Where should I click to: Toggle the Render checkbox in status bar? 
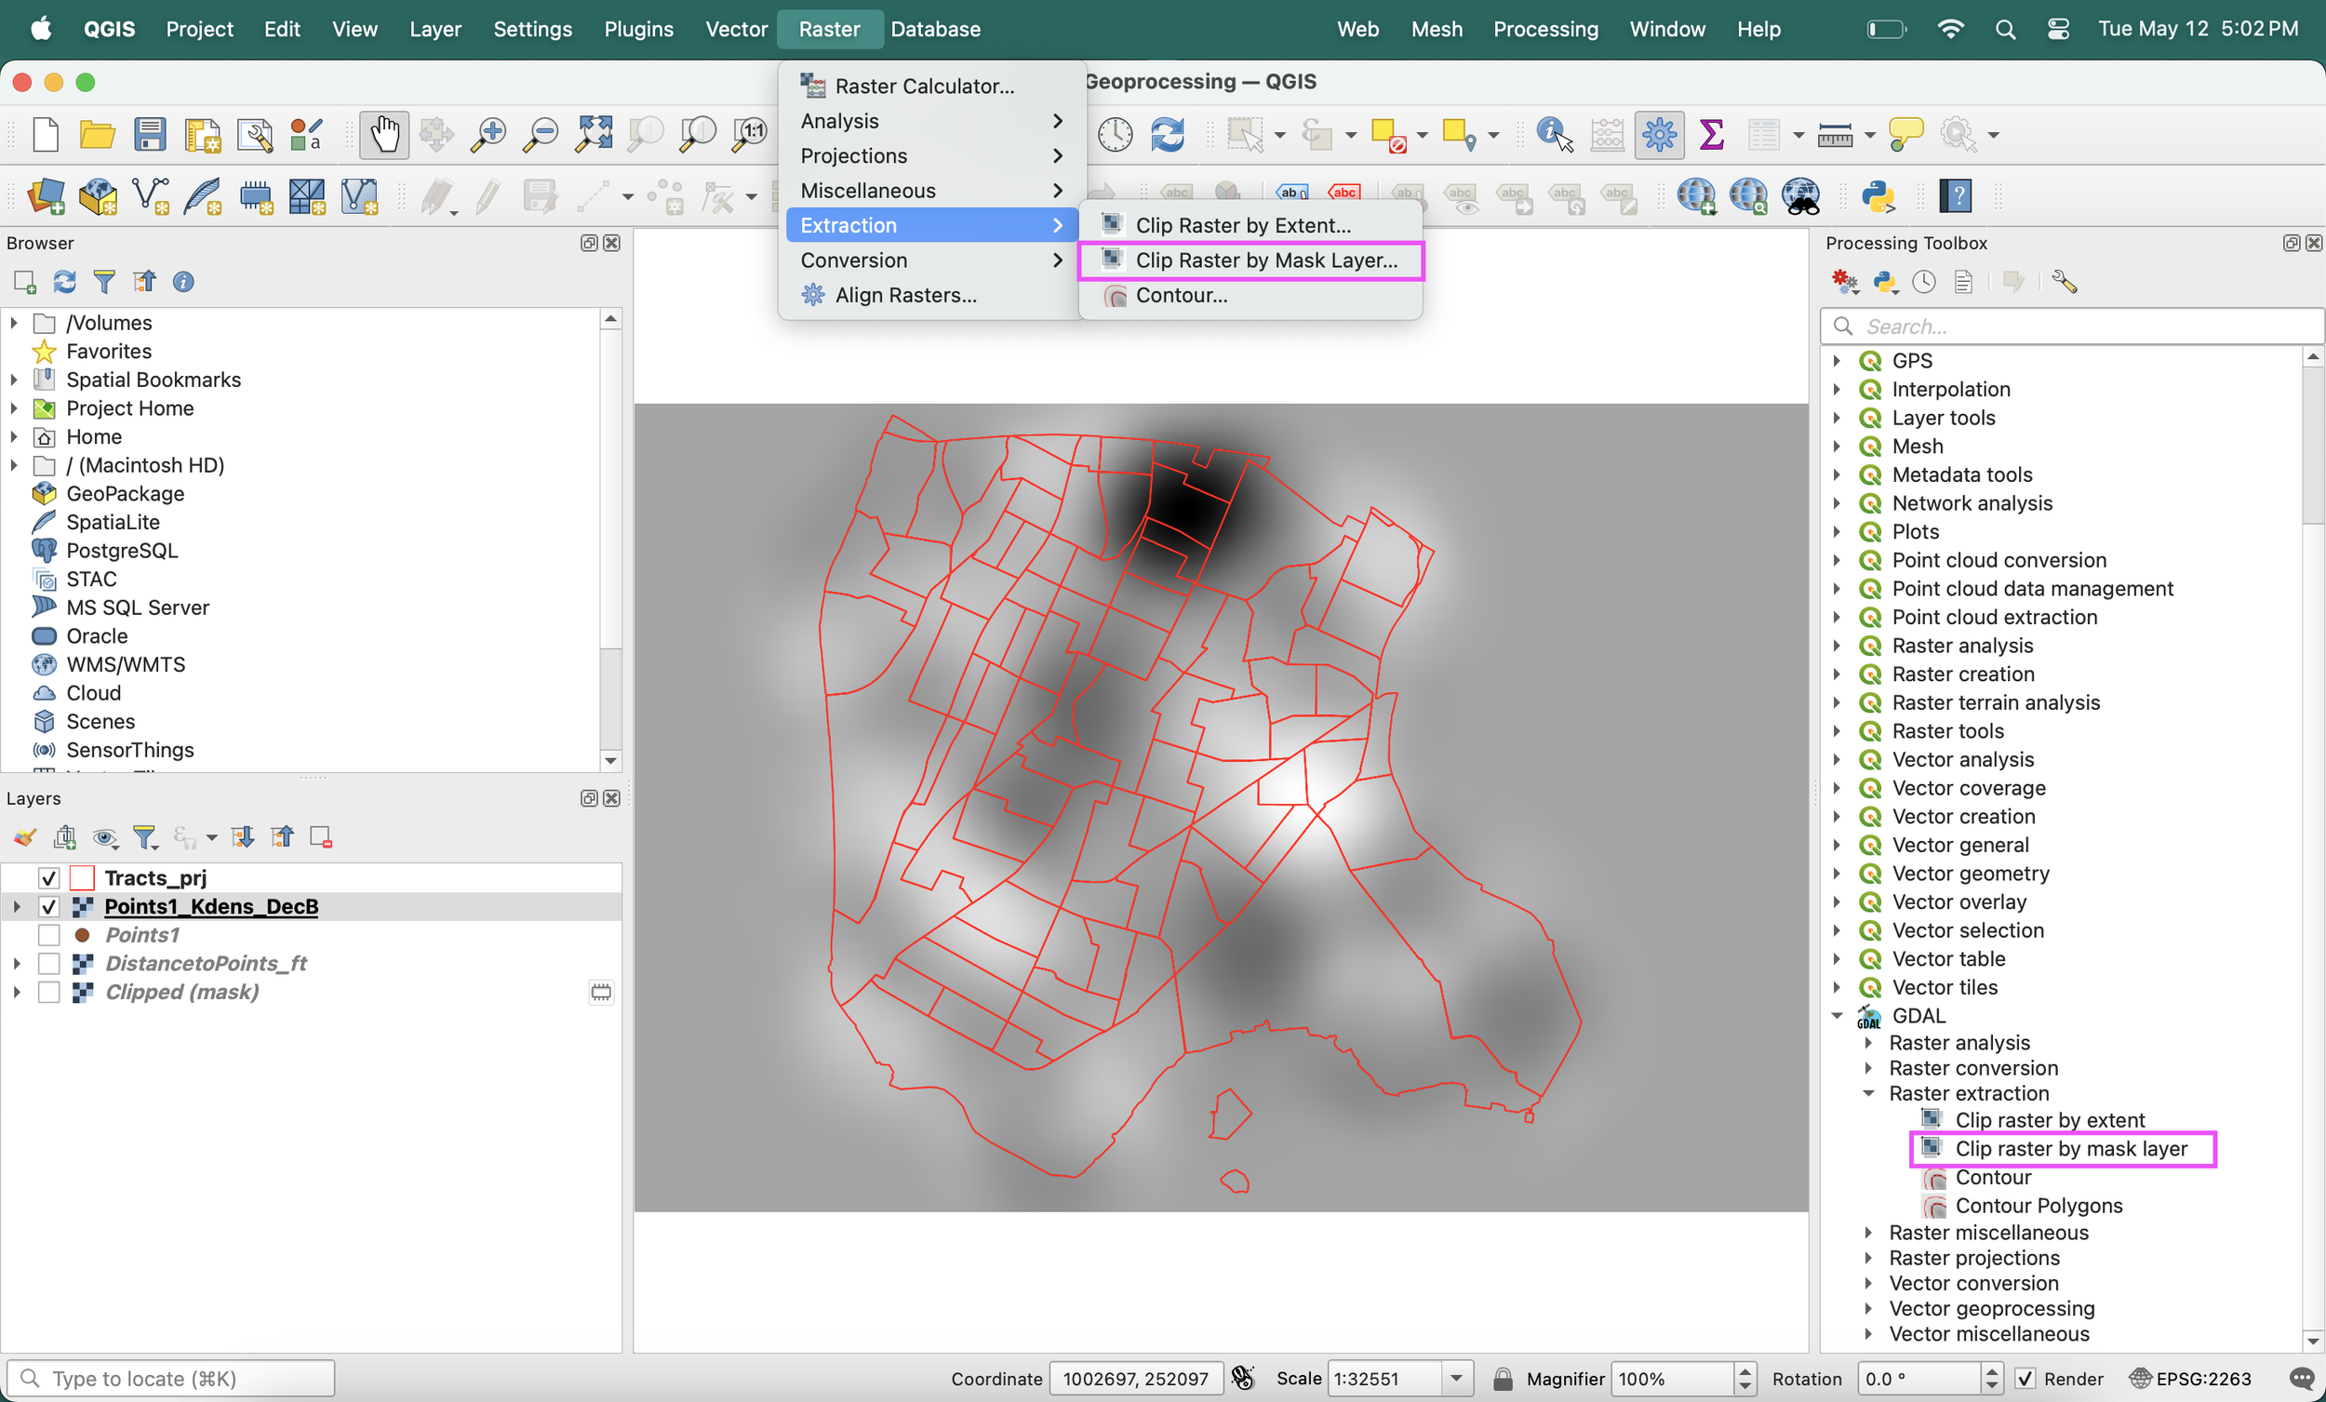pyautogui.click(x=2025, y=1380)
